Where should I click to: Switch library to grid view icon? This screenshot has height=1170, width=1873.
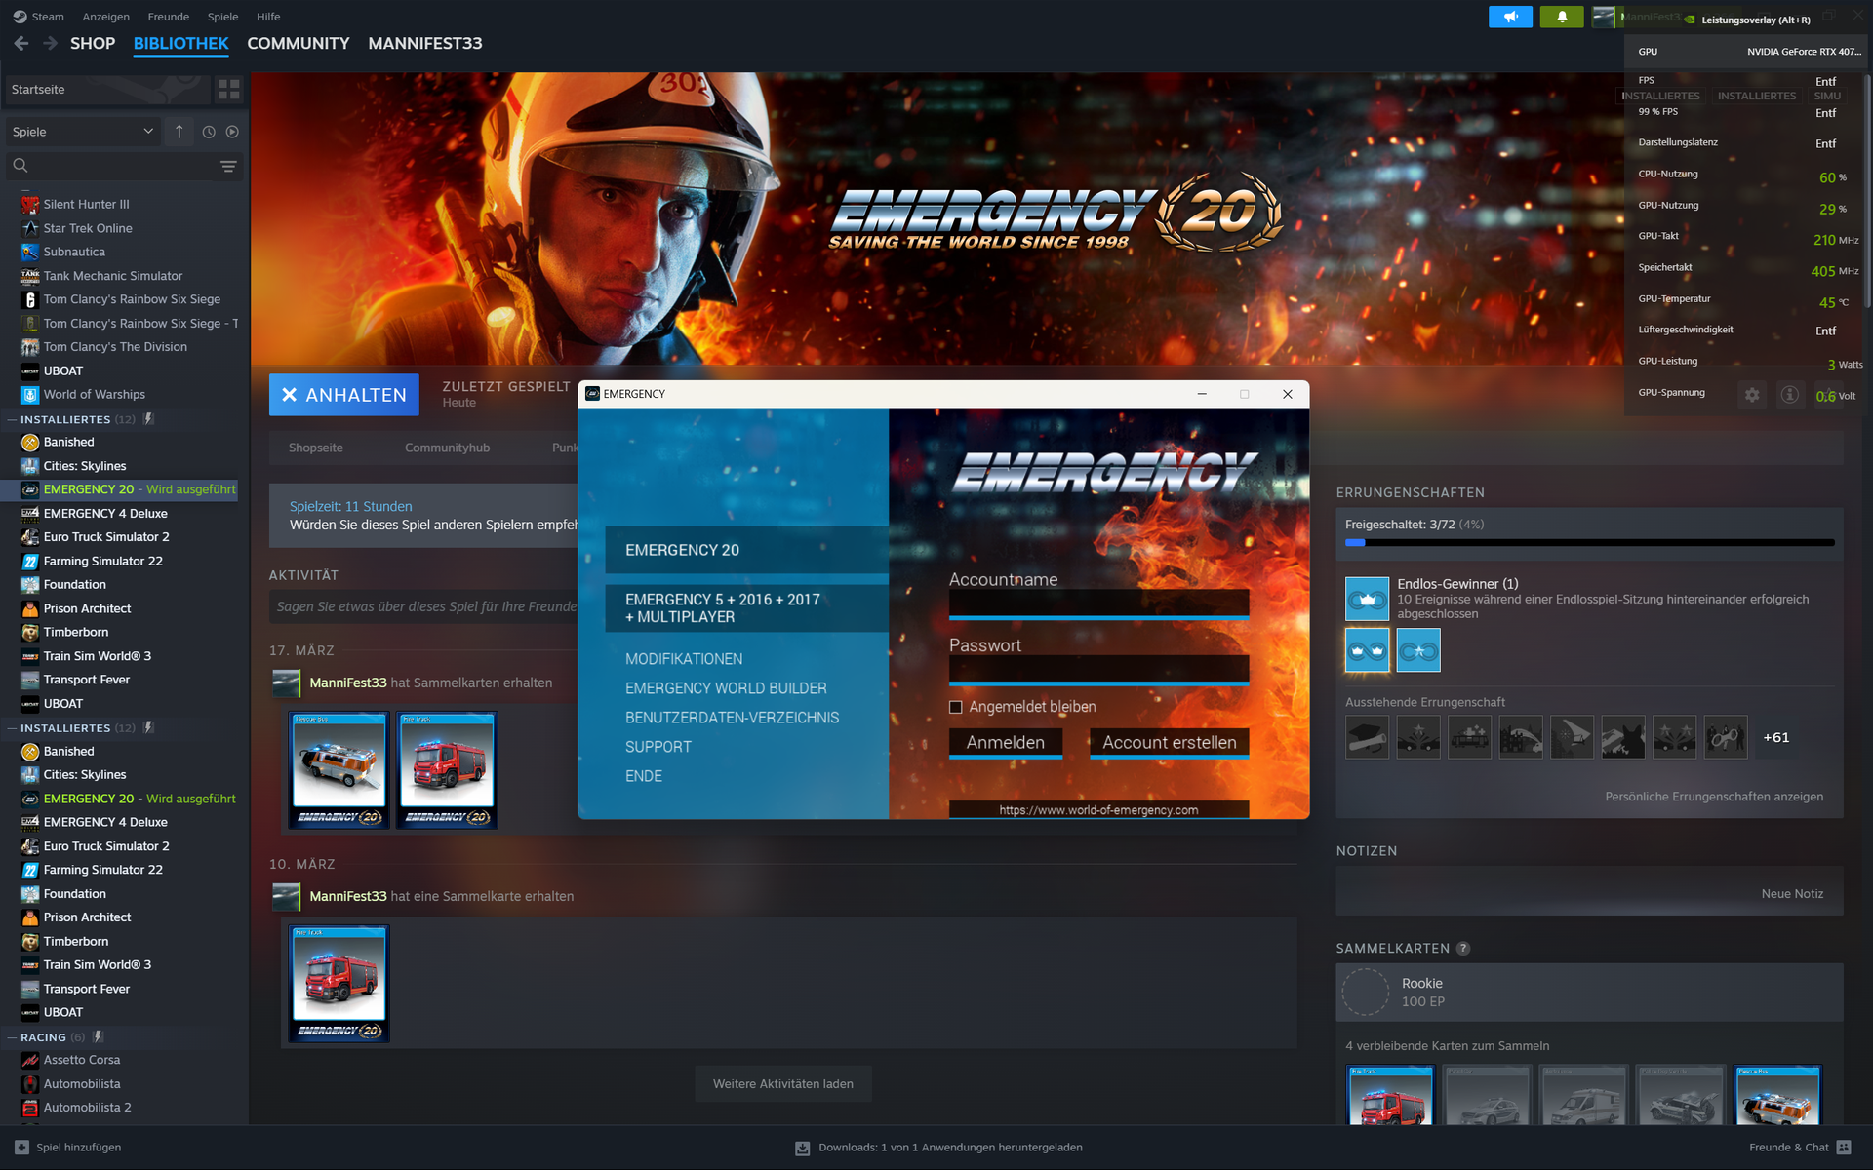click(x=228, y=90)
